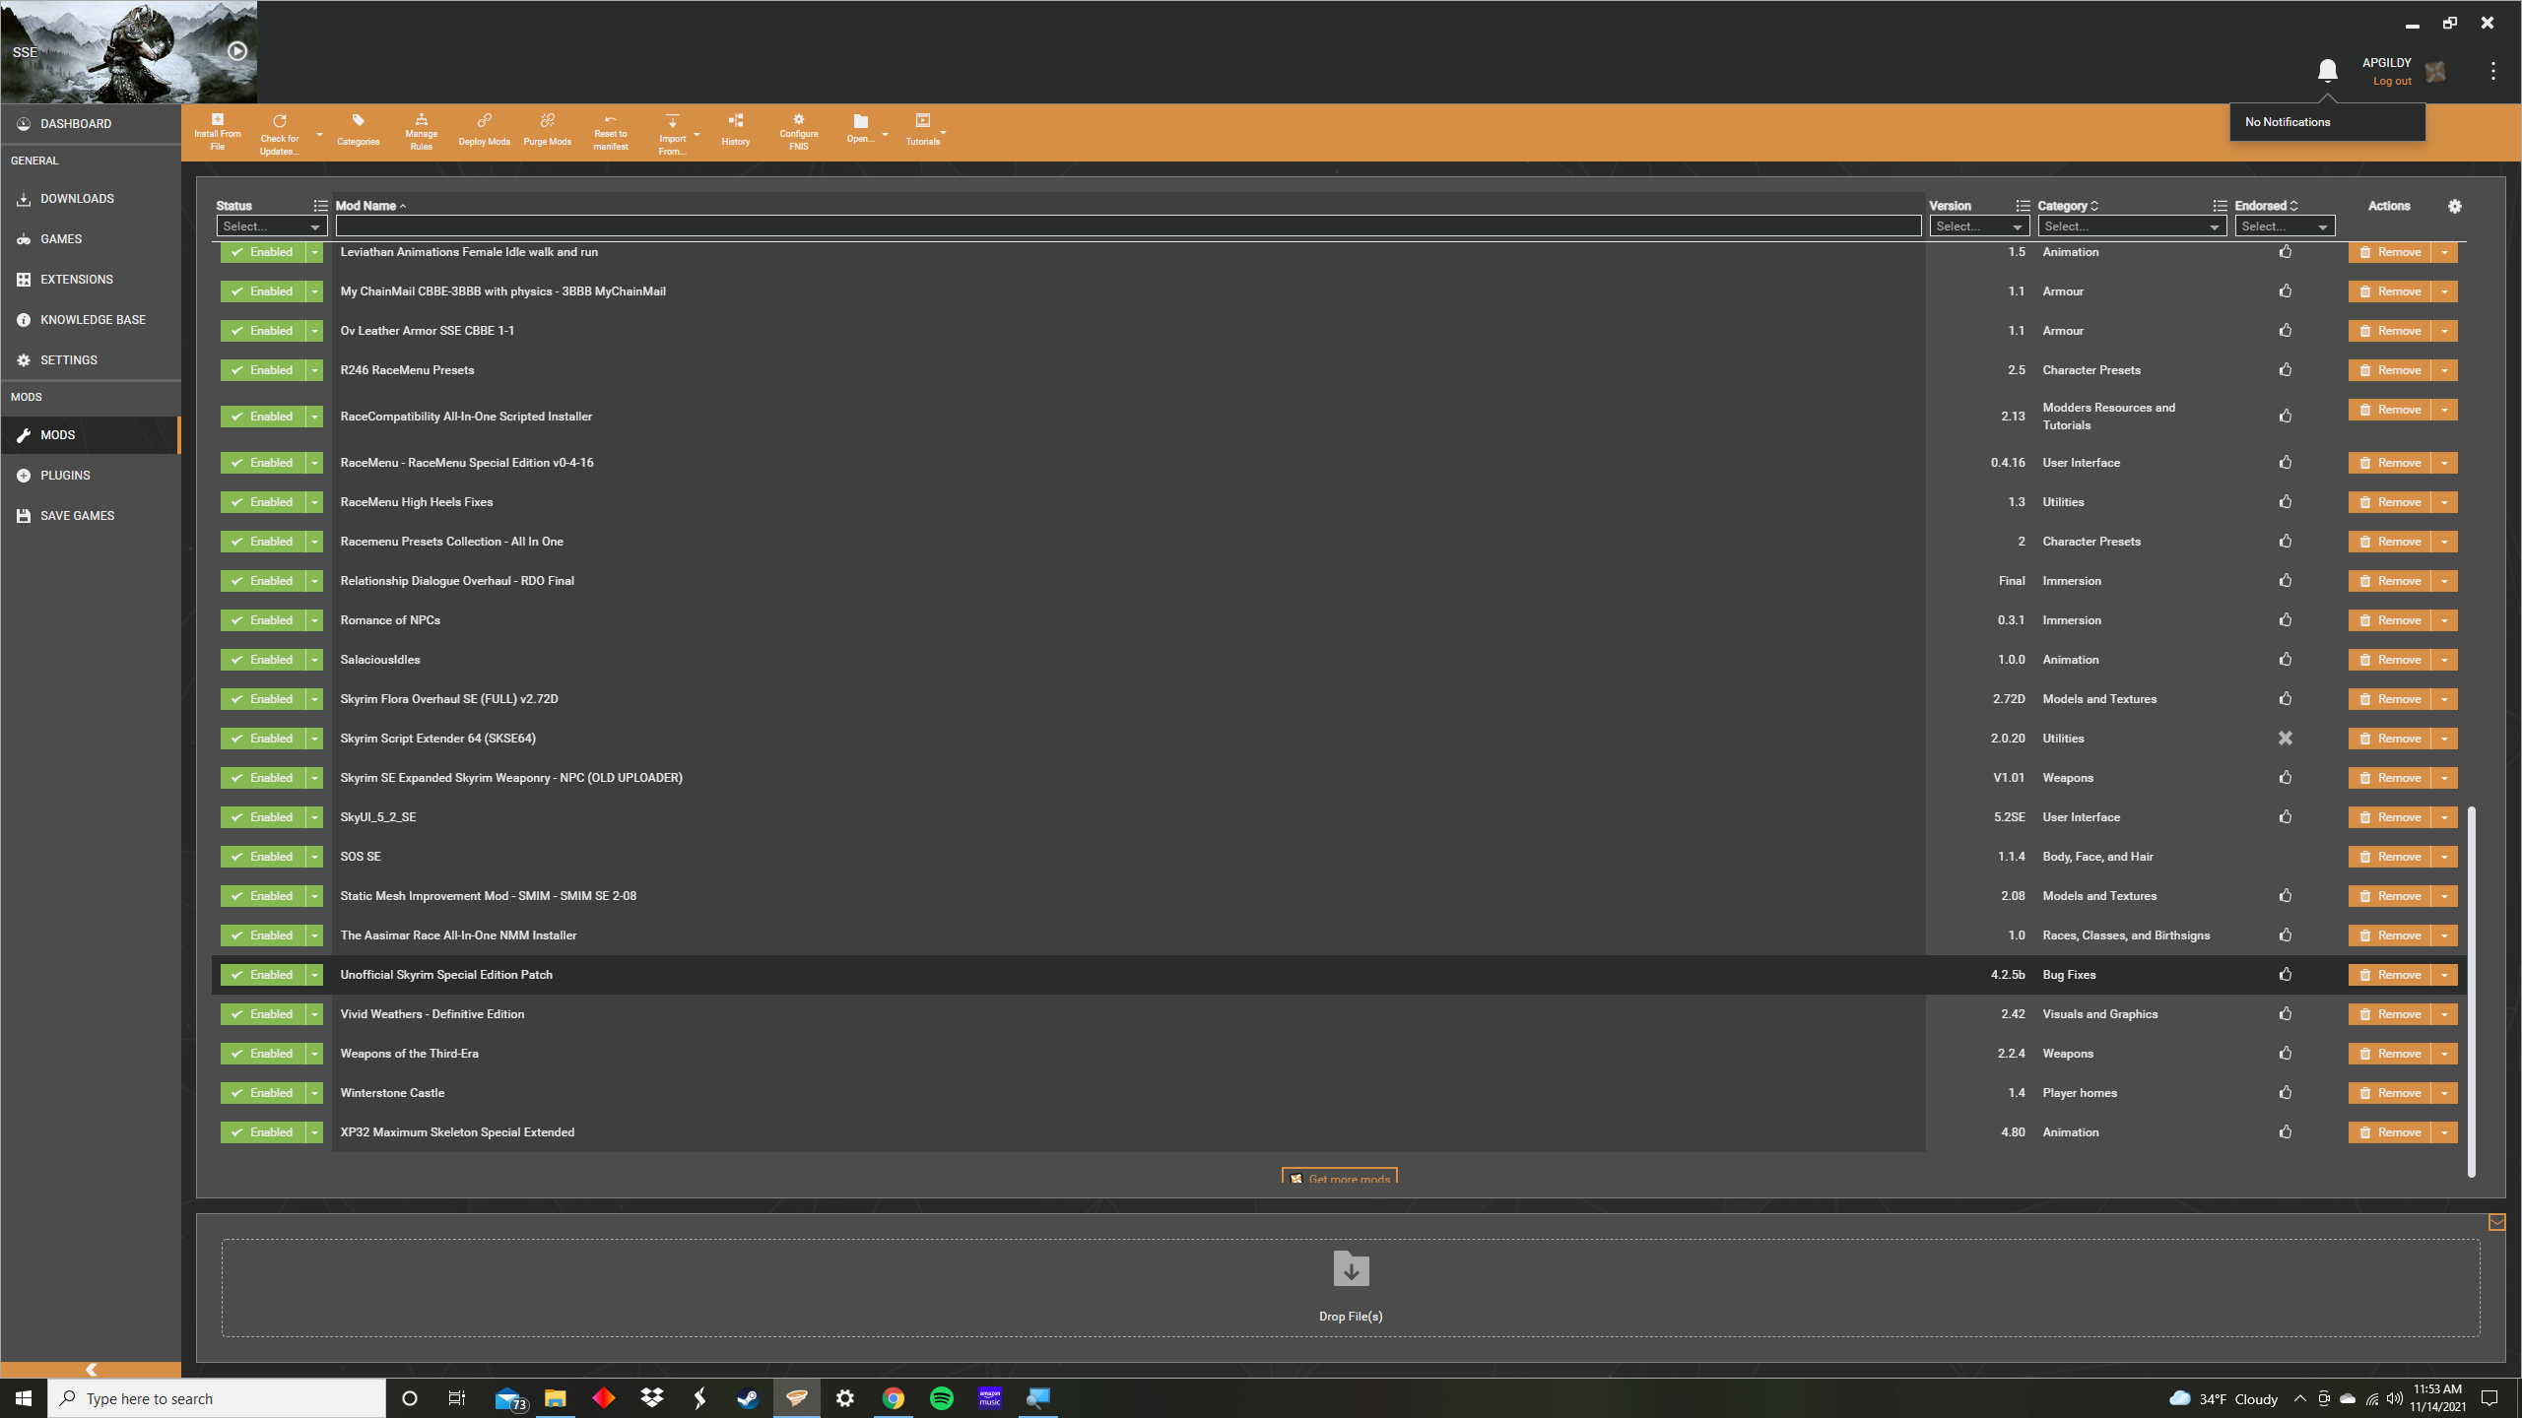The width and height of the screenshot is (2522, 1418).
Task: Remove Static Mesh Improvement Mod
Action: [2390, 896]
